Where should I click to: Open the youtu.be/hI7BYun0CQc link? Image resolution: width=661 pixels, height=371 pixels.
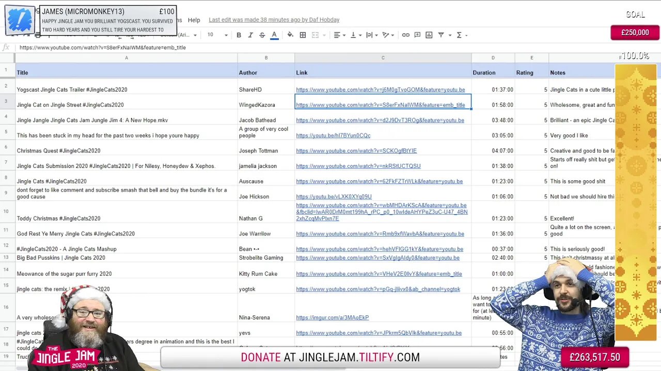pyautogui.click(x=333, y=136)
